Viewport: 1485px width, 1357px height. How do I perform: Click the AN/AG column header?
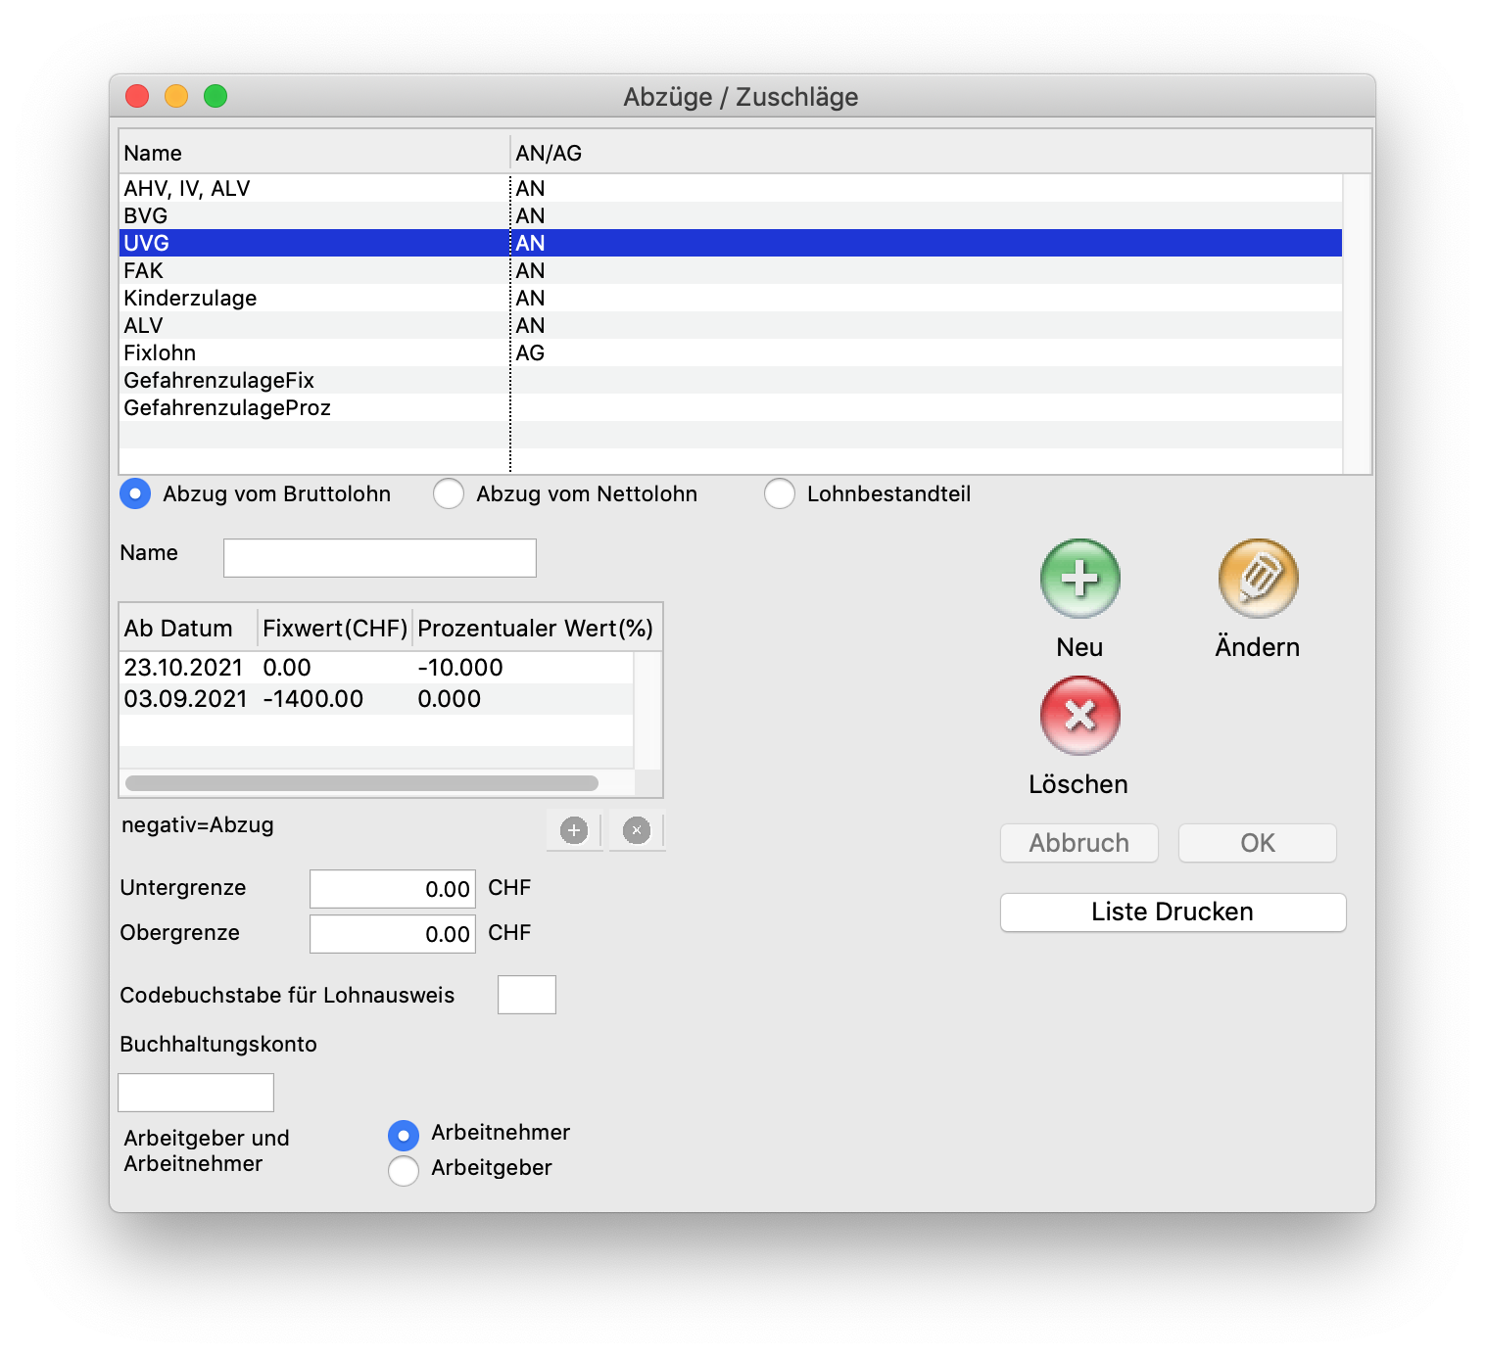[x=549, y=154]
